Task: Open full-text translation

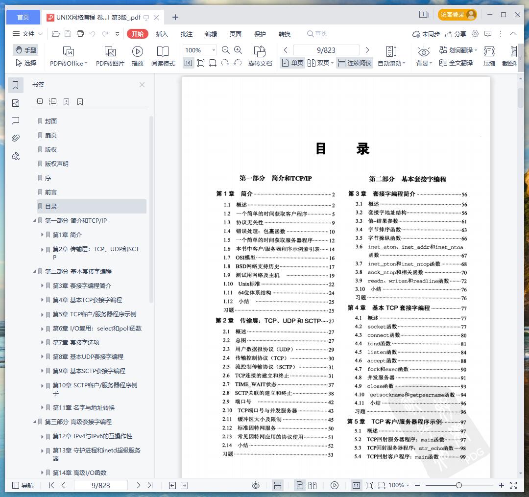Action: pos(456,63)
